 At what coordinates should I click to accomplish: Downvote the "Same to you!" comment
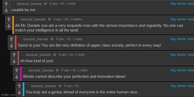coord(11,46)
